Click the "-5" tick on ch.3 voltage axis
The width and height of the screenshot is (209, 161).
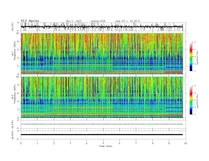tap(18, 129)
